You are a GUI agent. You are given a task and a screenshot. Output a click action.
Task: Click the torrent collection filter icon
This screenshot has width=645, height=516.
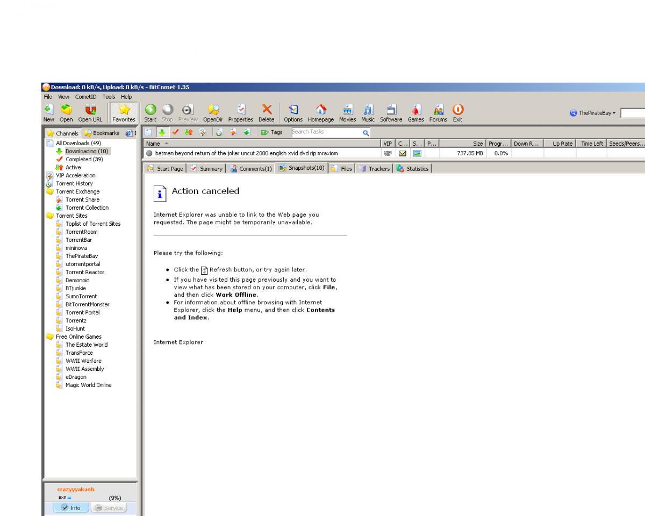pos(247,132)
